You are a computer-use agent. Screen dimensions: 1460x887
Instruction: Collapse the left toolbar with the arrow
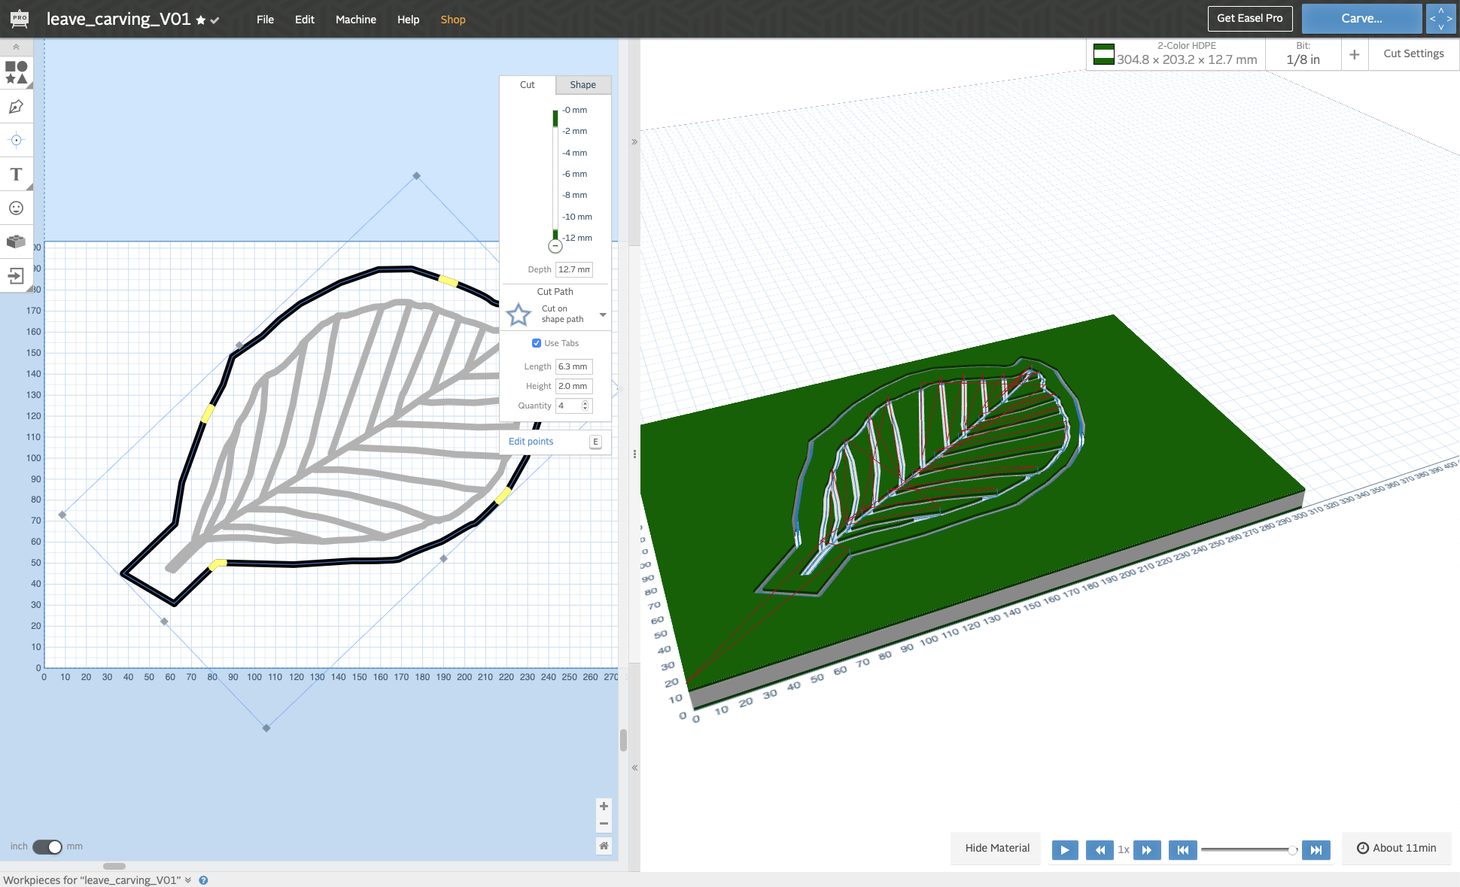16,47
